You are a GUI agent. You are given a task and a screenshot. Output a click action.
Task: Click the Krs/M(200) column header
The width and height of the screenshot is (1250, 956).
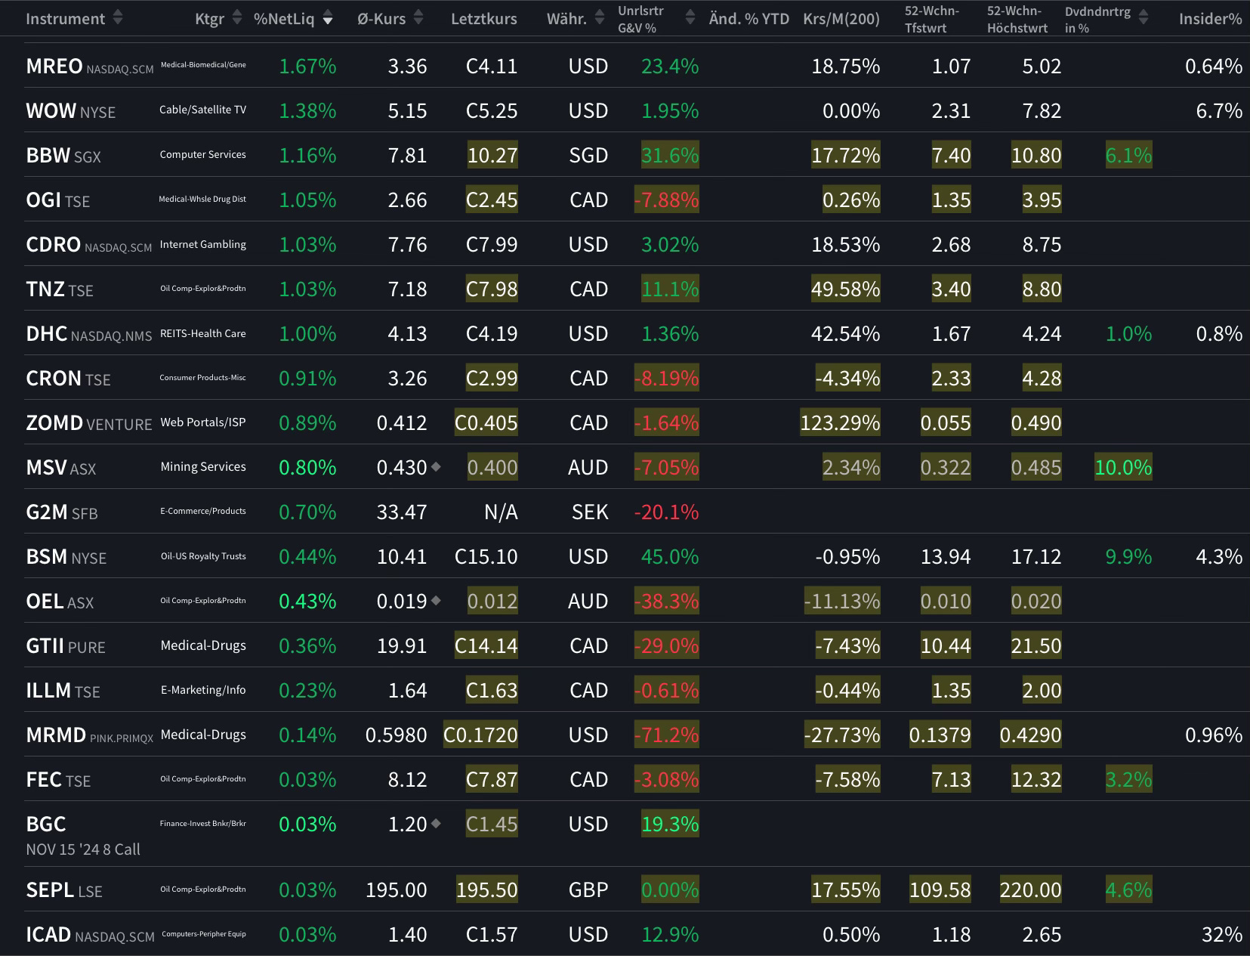[x=841, y=18]
